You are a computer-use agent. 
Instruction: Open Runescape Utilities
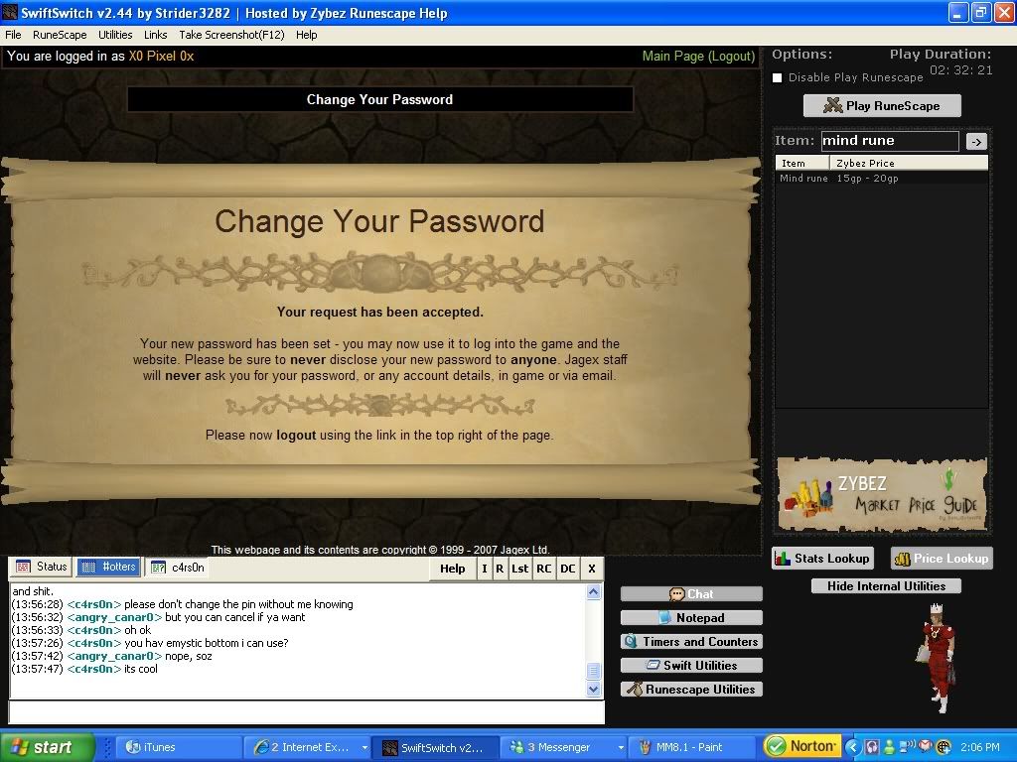[691, 690]
